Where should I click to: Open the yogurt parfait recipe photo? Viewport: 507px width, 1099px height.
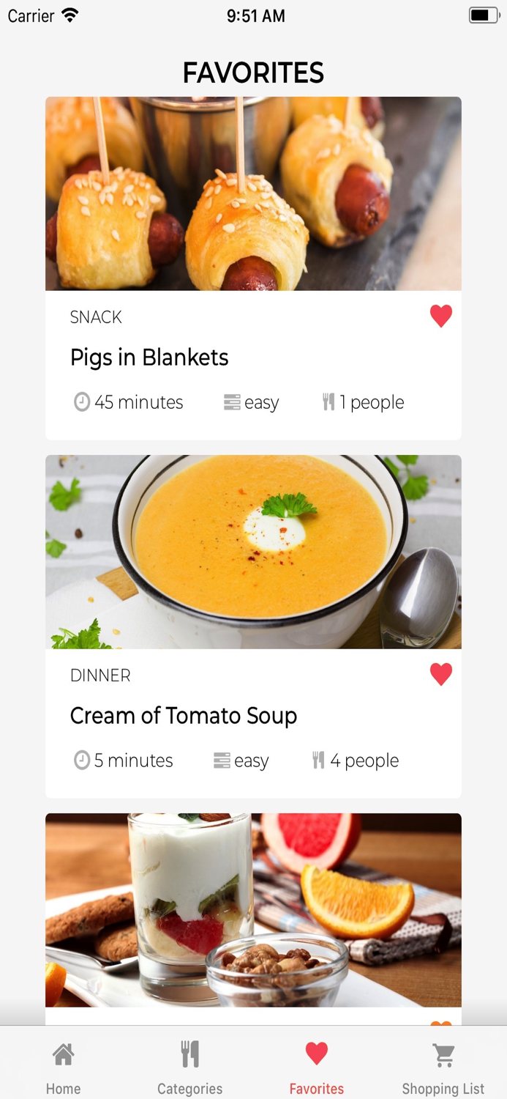pos(253,910)
